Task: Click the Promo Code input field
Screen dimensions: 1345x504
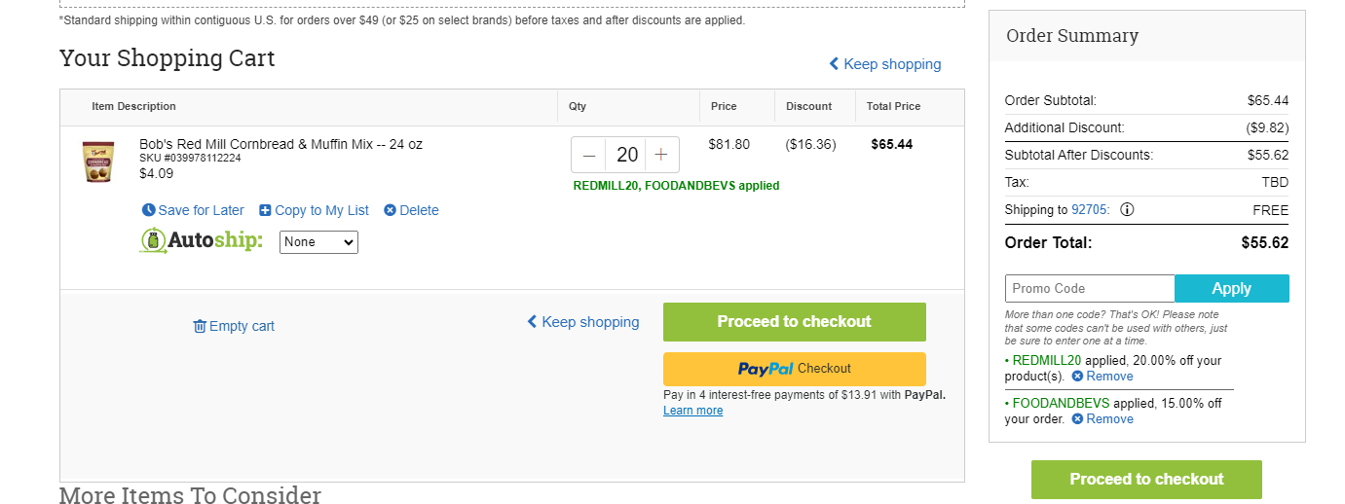Action: (x=1090, y=288)
